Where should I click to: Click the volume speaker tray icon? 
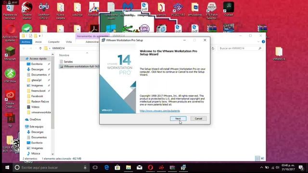coord(277,168)
